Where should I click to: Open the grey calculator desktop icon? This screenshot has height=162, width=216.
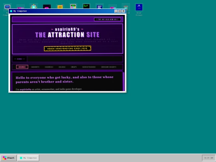pyautogui.click(x=73, y=6)
